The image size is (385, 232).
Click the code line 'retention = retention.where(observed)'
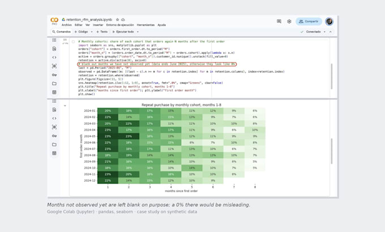[109, 75]
